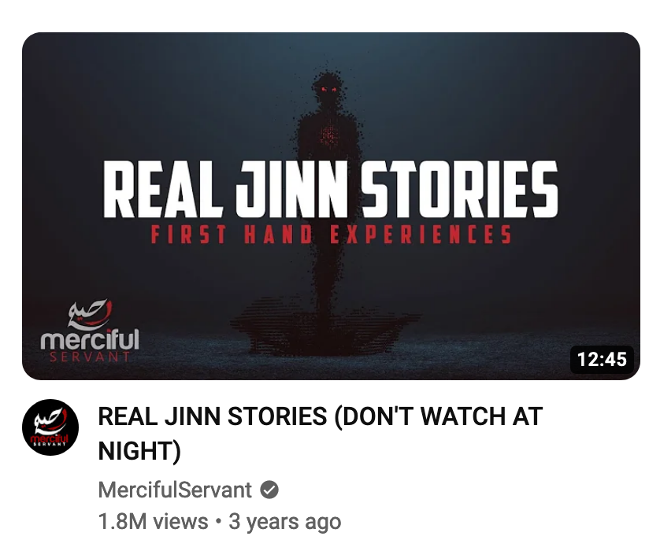
Task: Click the Arabic calligraphy above merciful watermark
Action: tap(91, 314)
